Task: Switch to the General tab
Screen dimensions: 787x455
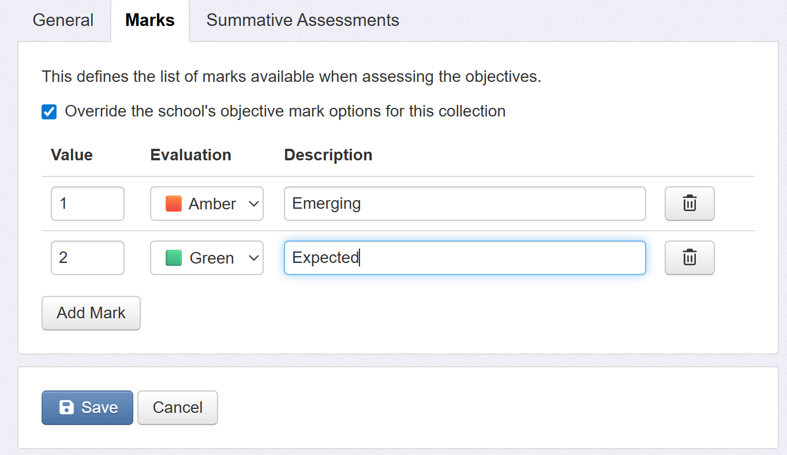Action: (63, 20)
